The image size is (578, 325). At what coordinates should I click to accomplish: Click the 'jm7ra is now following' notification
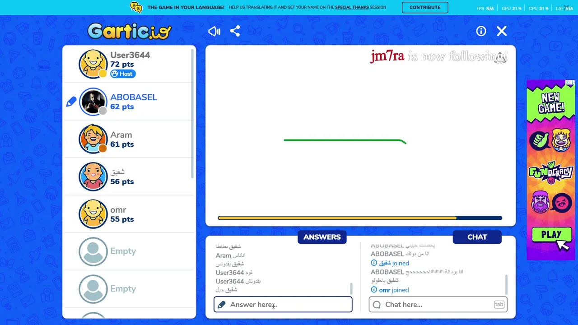[x=438, y=56]
